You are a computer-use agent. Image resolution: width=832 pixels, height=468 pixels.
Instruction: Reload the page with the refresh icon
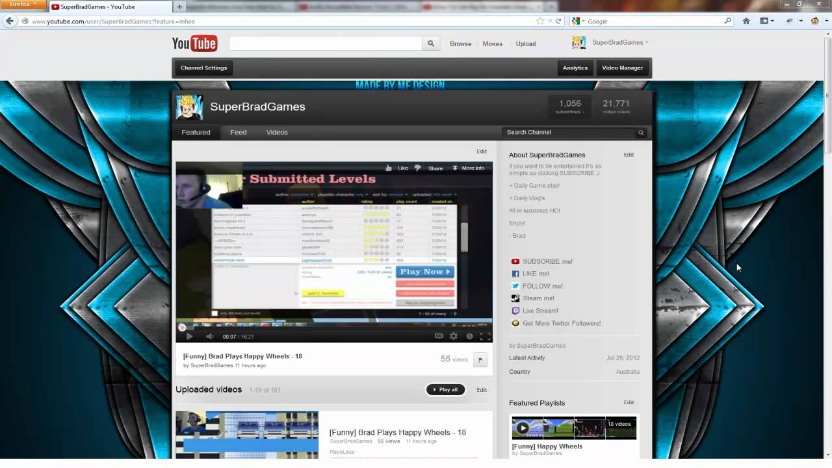(x=558, y=21)
